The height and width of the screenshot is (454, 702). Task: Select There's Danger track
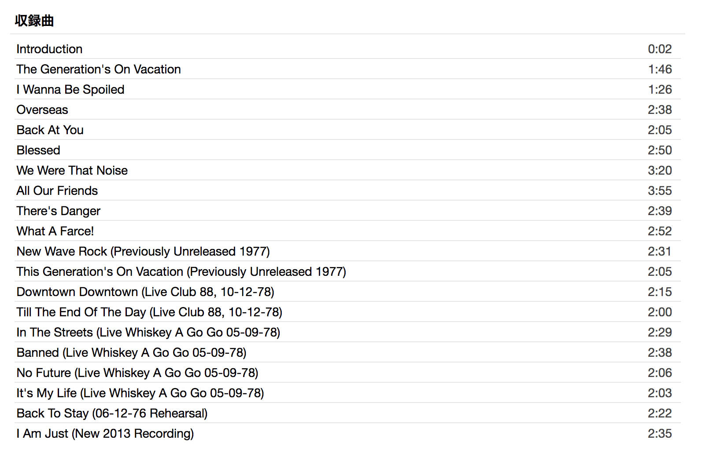click(x=59, y=211)
